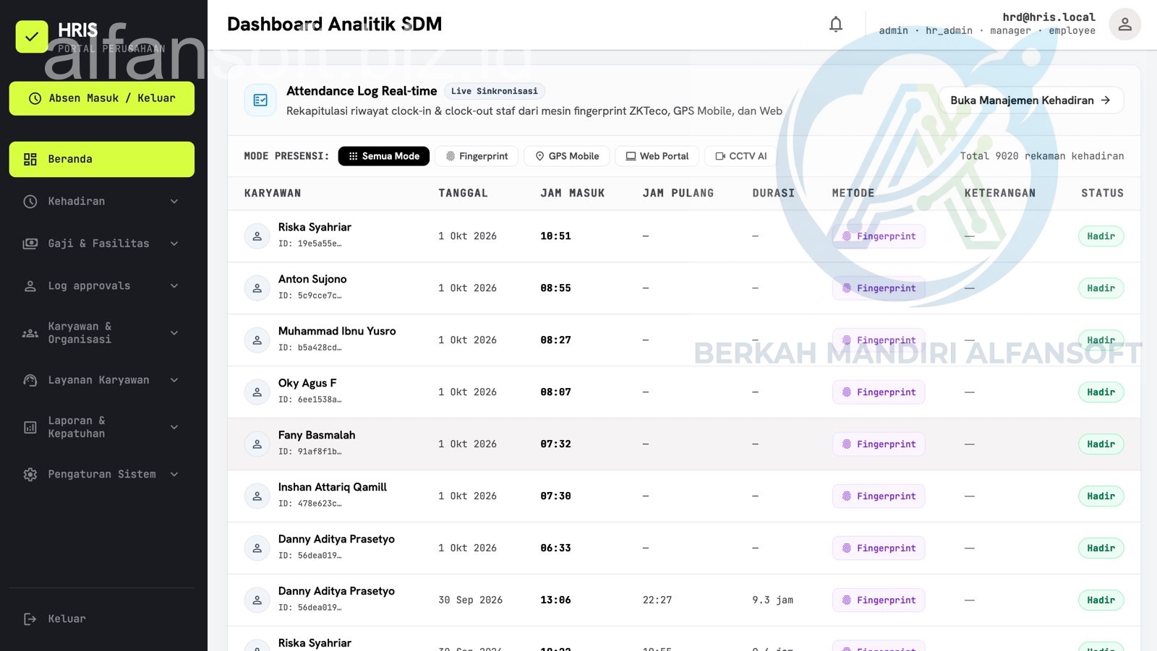Filter by Web Portal mode
Screen dimensions: 1157x651
pyautogui.click(x=657, y=156)
